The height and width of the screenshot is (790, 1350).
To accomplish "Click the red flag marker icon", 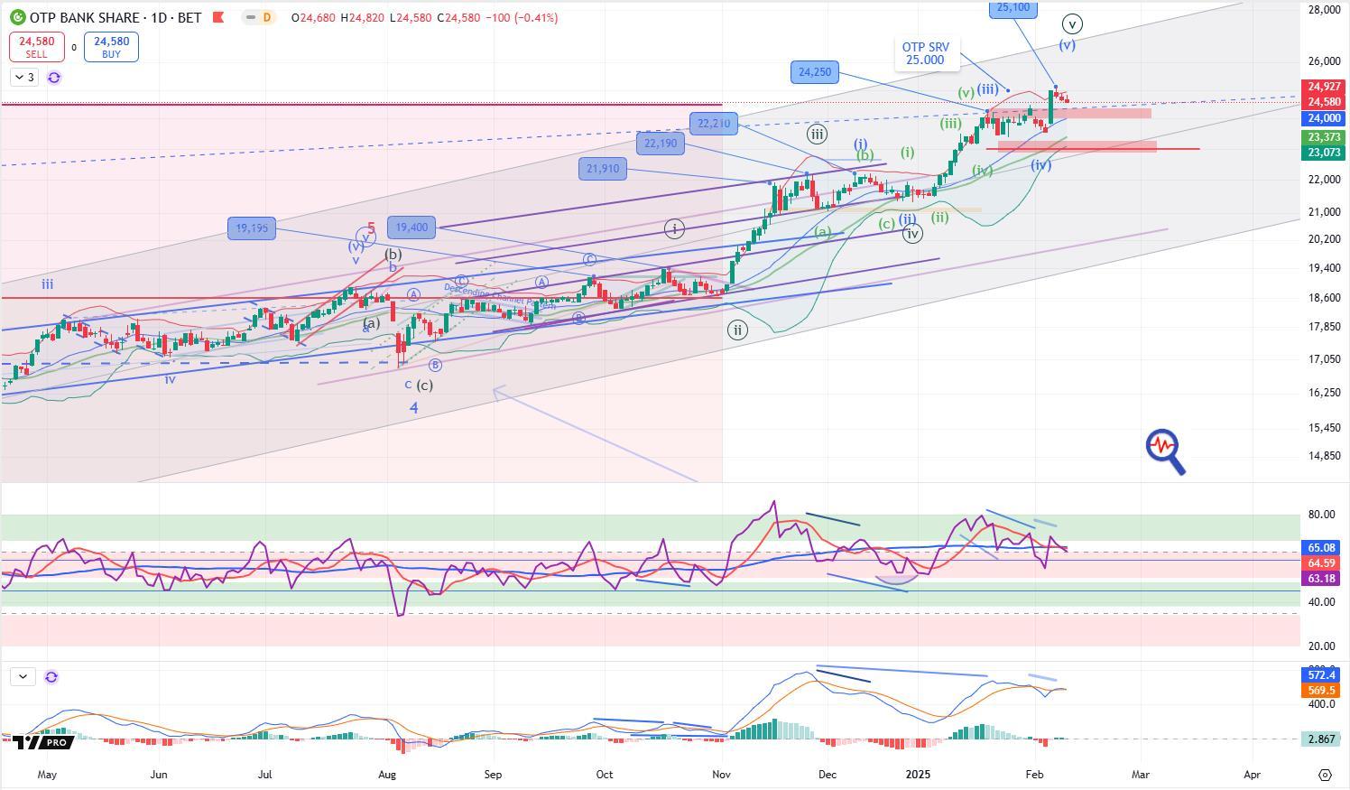I will (x=217, y=17).
